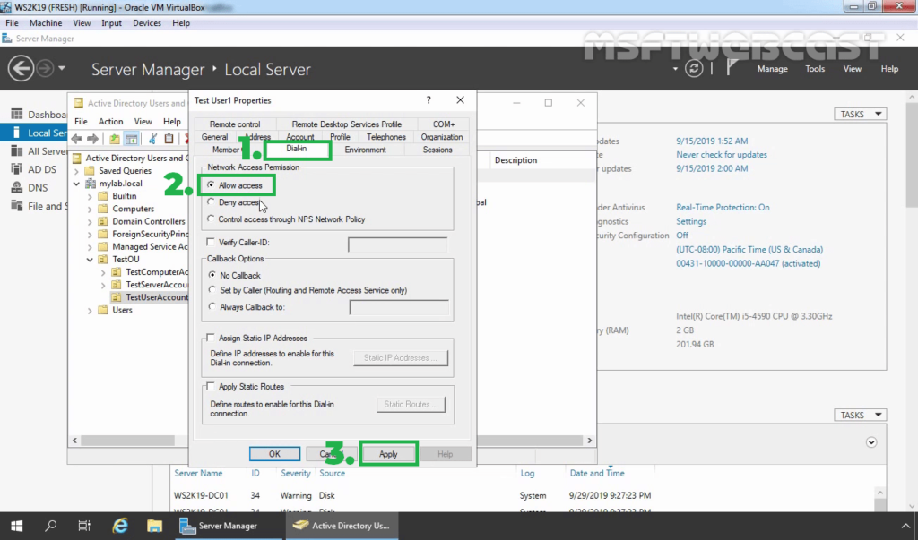Click the AD DS sidebar icon
Image resolution: width=918 pixels, height=540 pixels.
pyautogui.click(x=17, y=169)
